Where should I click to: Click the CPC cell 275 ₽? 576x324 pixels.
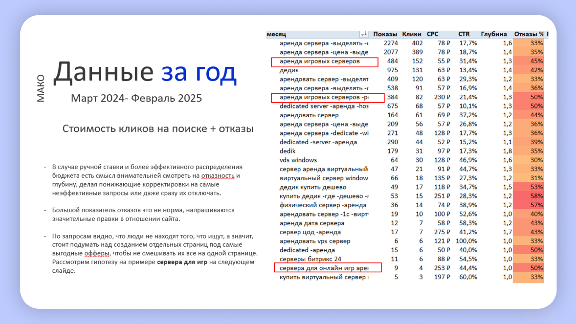click(x=441, y=232)
